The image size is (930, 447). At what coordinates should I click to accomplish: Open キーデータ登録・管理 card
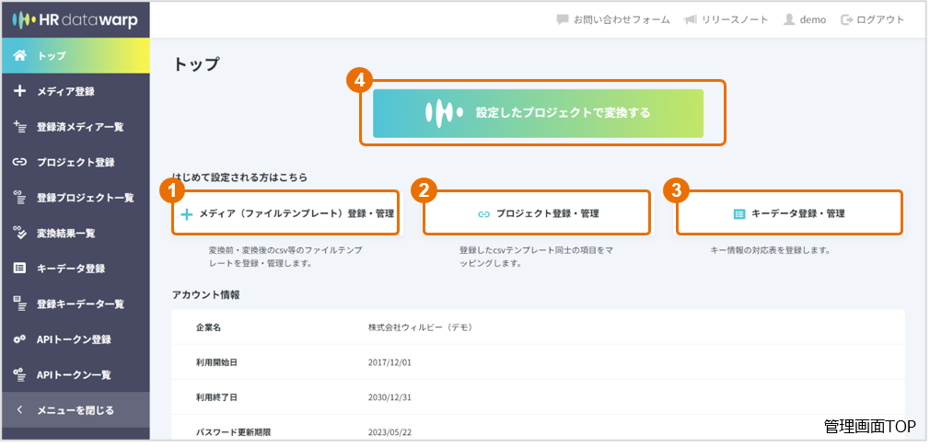tap(789, 213)
